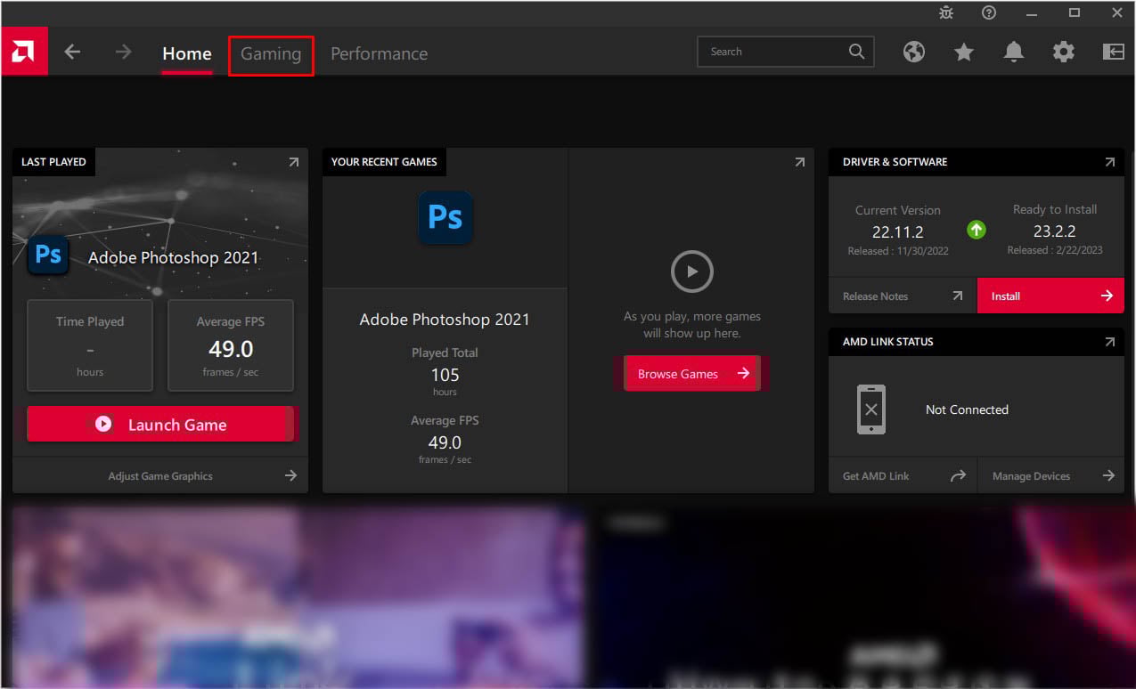Open your favorites
The height and width of the screenshot is (689, 1136).
point(963,52)
